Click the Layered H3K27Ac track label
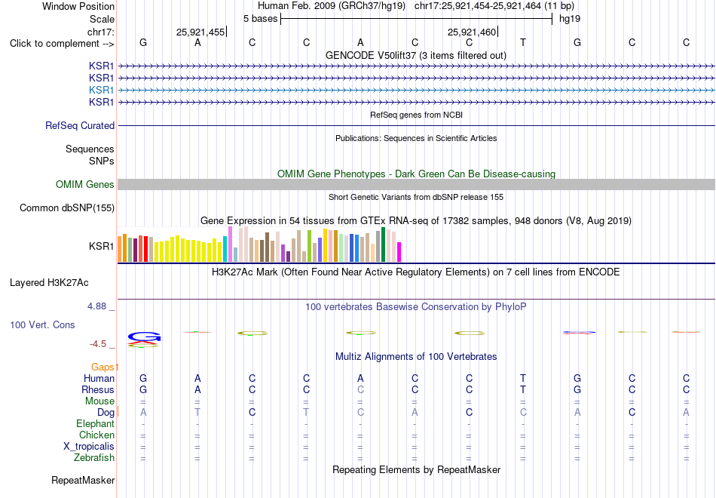The width and height of the screenshot is (716, 498). (49, 283)
